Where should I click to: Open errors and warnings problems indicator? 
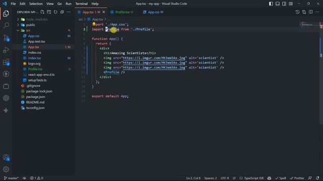coord(36,178)
